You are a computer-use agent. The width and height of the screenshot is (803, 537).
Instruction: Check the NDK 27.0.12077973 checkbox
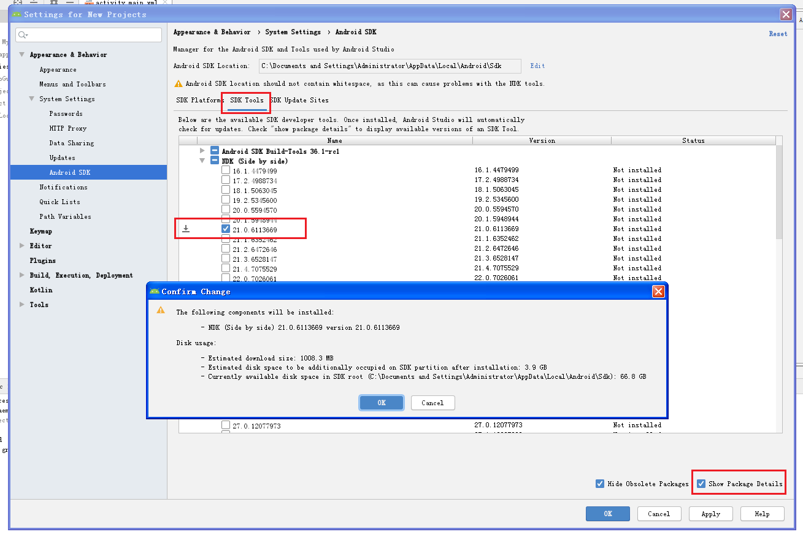[x=226, y=425]
